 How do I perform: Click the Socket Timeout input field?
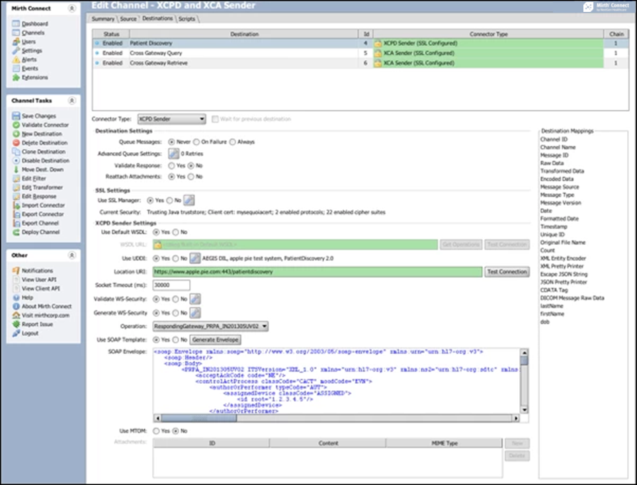[171, 285]
